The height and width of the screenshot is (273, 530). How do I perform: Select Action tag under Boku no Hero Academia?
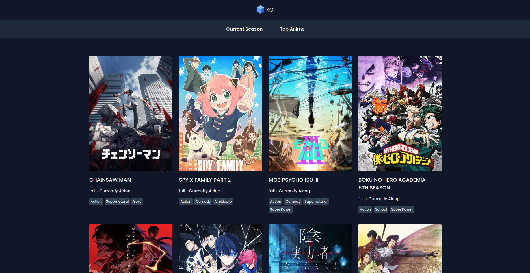pos(365,209)
